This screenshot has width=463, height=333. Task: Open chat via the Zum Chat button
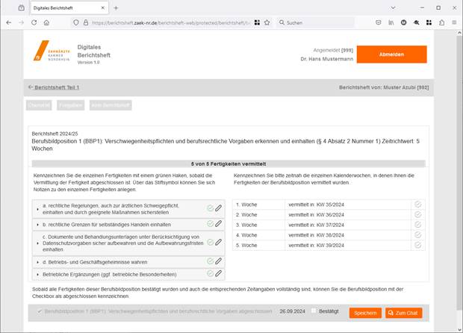[x=404, y=313]
